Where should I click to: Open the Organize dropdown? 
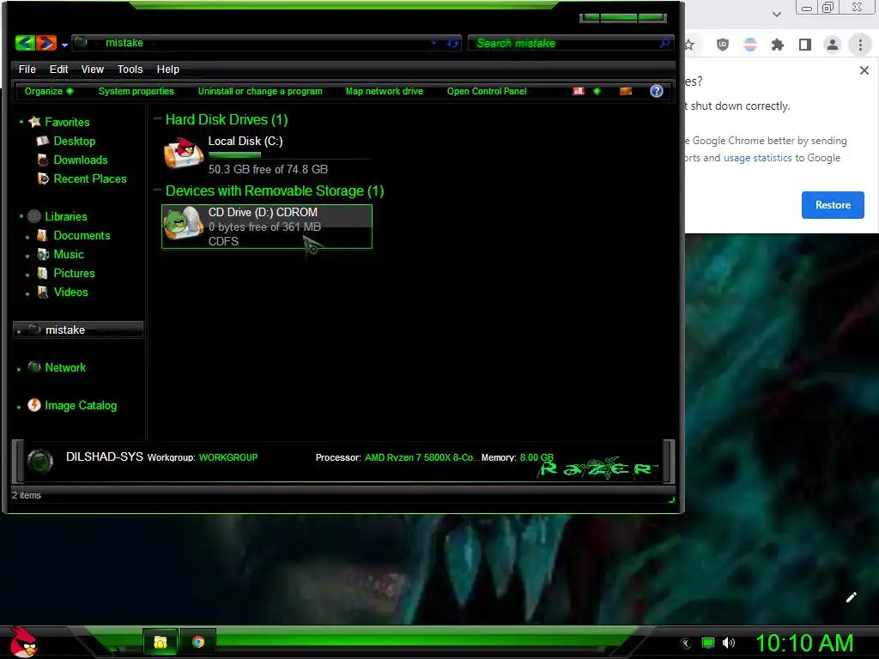point(49,91)
